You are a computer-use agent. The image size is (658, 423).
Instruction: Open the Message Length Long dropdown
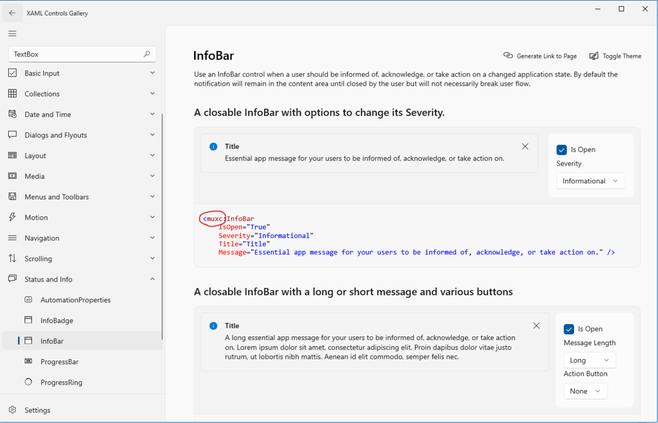(x=589, y=360)
